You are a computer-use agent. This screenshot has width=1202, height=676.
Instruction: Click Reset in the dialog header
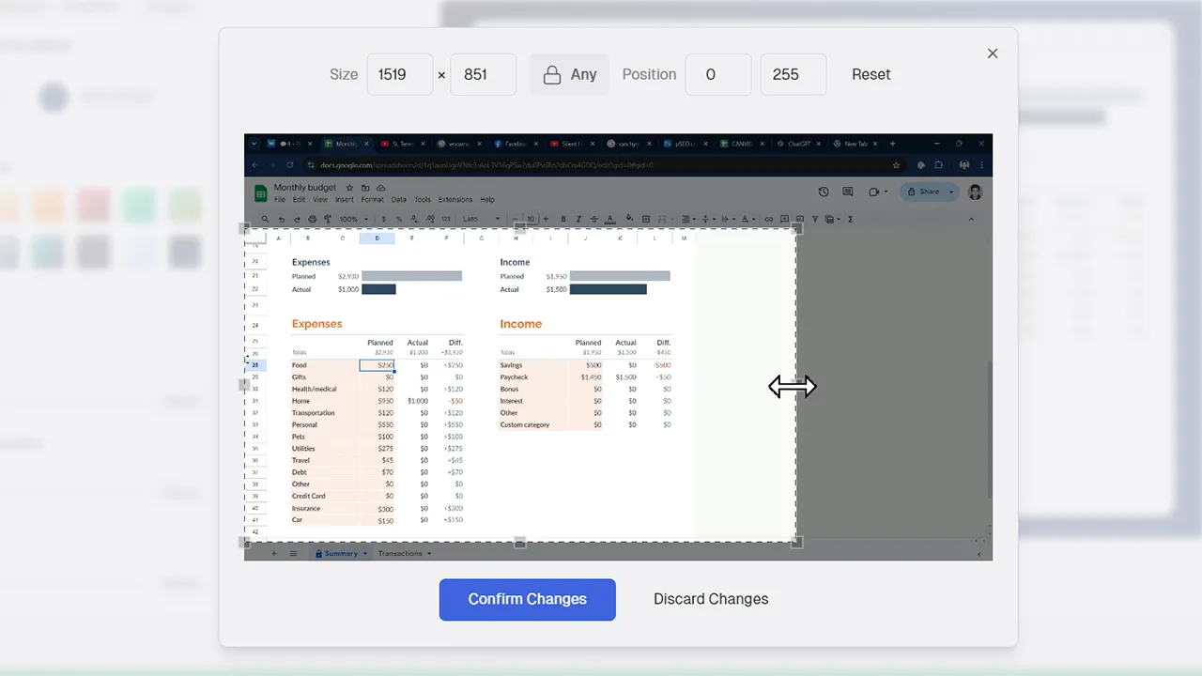click(x=871, y=74)
